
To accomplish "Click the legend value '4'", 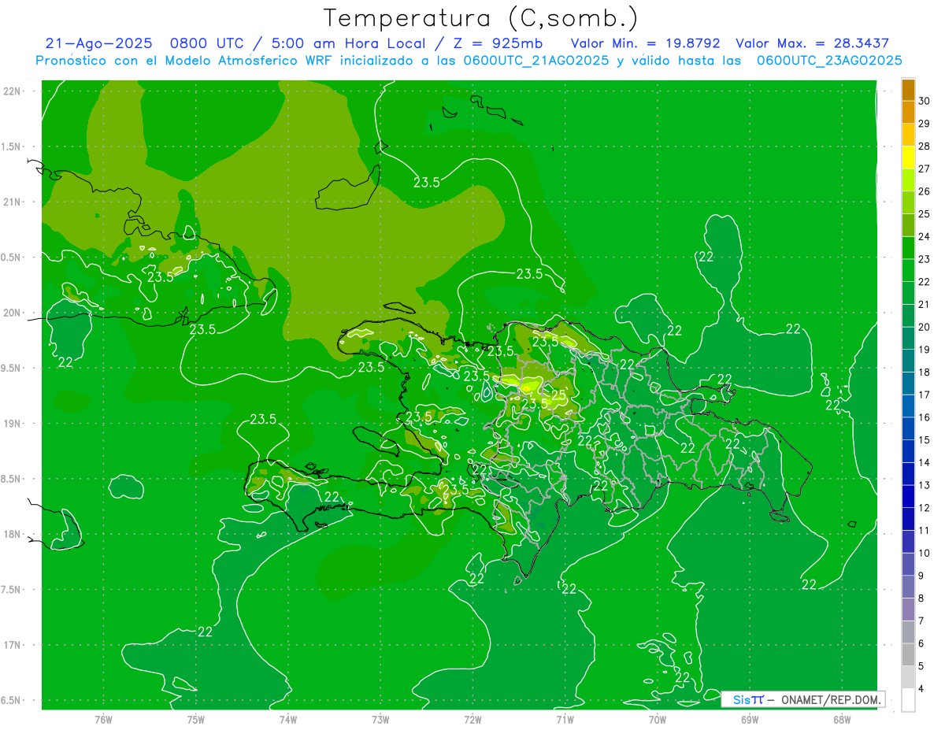I will tap(921, 689).
